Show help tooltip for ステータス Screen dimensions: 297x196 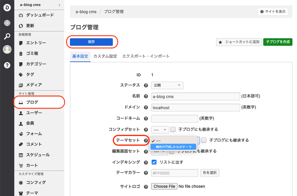[x=146, y=85]
